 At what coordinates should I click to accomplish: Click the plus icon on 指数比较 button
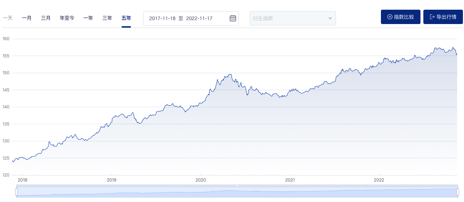pos(390,17)
